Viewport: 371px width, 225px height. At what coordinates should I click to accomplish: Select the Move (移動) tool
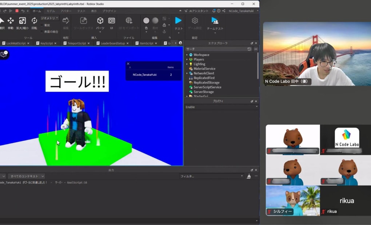(x=11, y=21)
